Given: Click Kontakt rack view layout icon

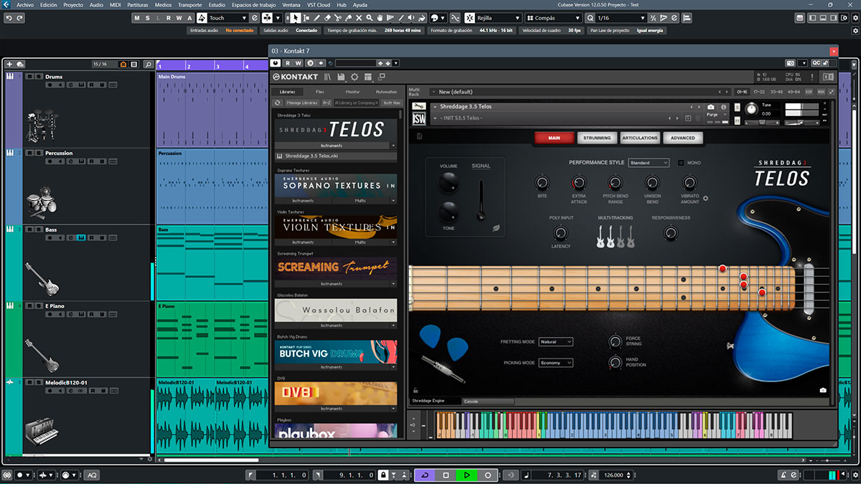Looking at the screenshot, I should click(368, 77).
